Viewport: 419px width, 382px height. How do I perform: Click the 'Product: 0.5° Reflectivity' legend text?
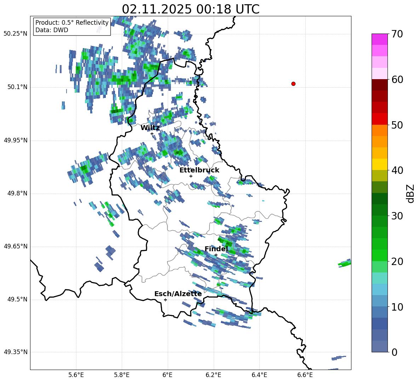72,22
